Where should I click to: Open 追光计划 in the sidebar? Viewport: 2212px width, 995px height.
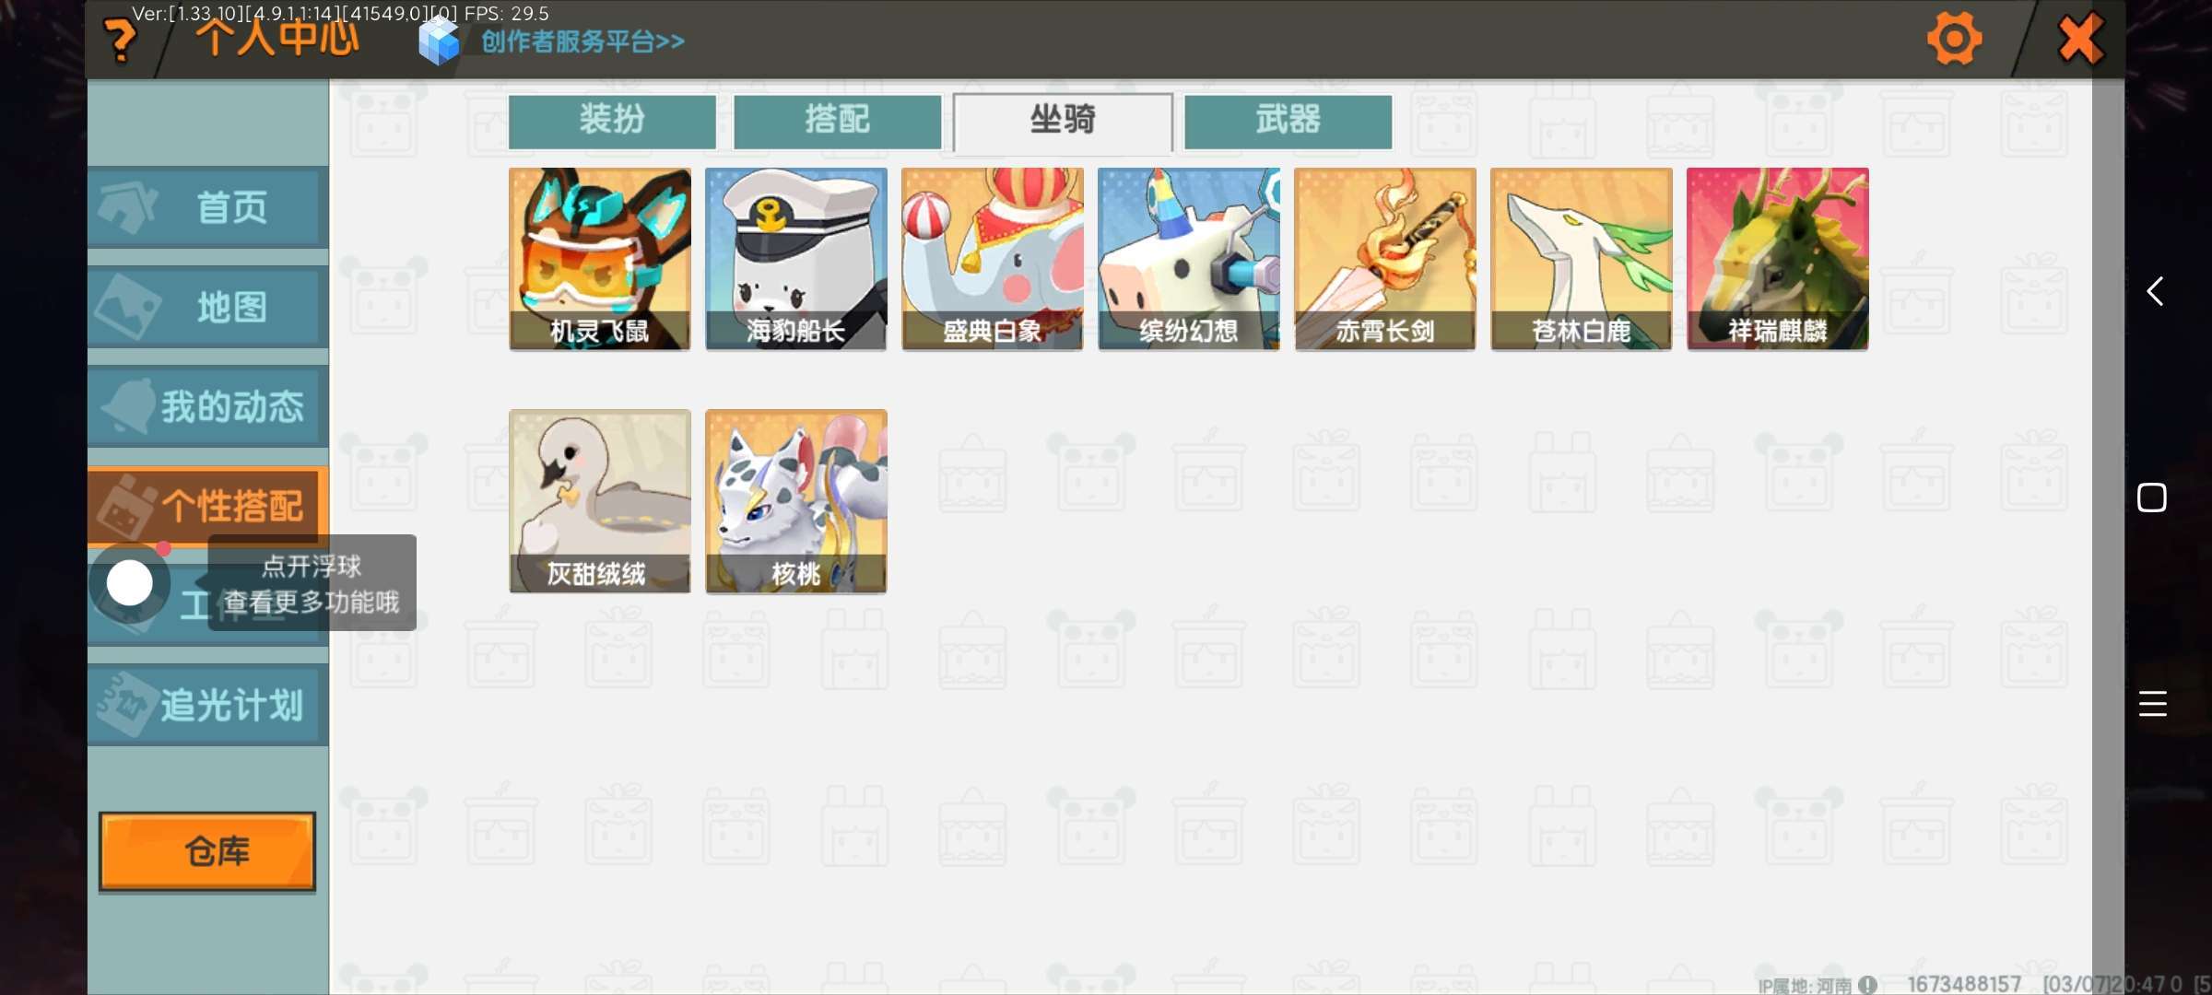coord(208,705)
